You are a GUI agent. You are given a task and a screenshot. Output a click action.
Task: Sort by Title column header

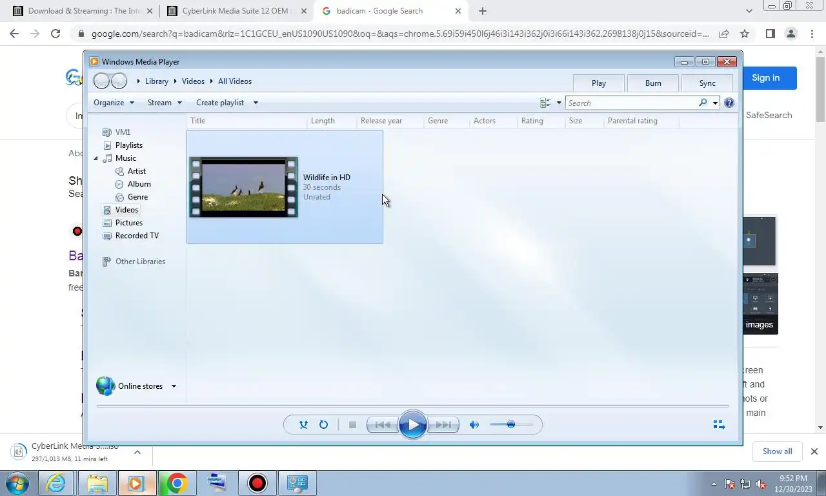[x=247, y=121]
